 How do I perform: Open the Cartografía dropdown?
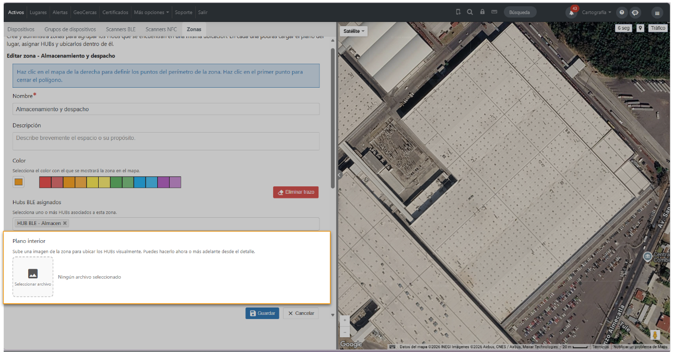[x=597, y=13]
